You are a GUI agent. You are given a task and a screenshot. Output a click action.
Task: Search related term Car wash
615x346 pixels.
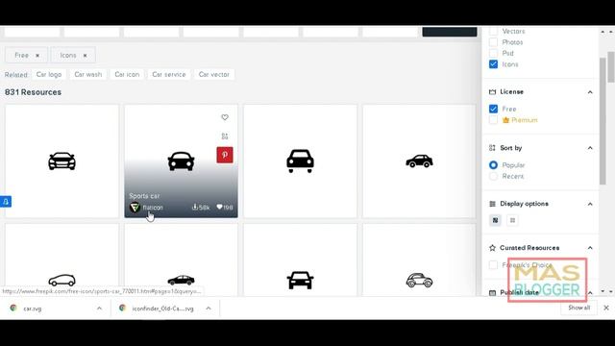tap(88, 74)
